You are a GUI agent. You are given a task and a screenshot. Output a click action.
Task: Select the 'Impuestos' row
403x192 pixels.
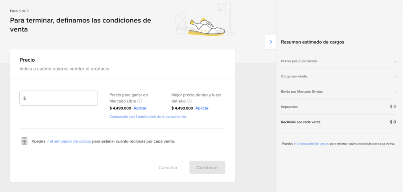(x=338, y=107)
